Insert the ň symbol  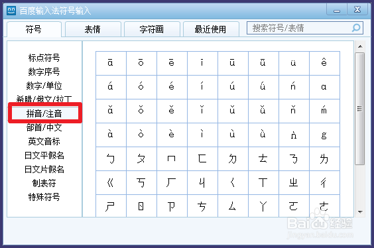(x=294, y=111)
